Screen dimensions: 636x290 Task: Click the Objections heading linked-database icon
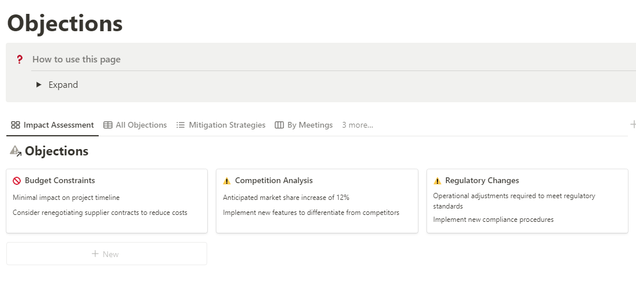tap(16, 151)
